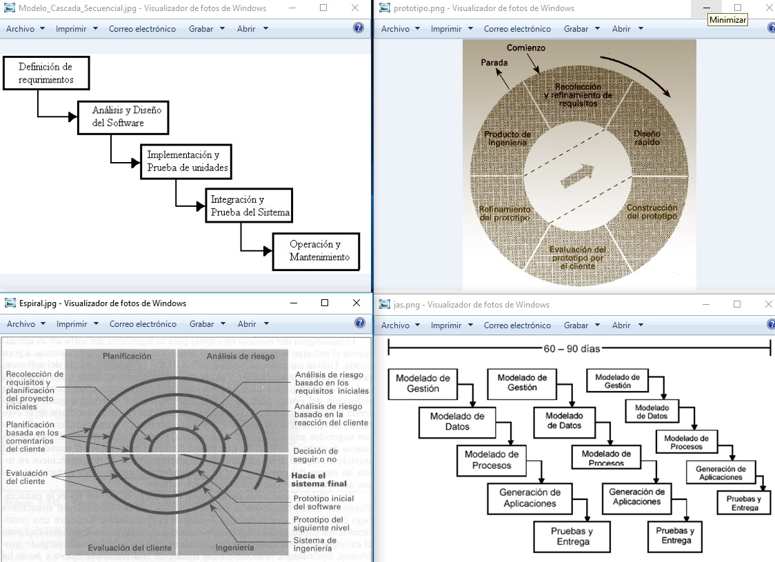Click the Photo Viewer icon on prototipo.png title bar
The width and height of the screenshot is (775, 562).
(x=383, y=8)
